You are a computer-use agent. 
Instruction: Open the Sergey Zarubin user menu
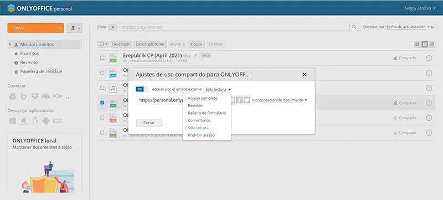[420, 8]
